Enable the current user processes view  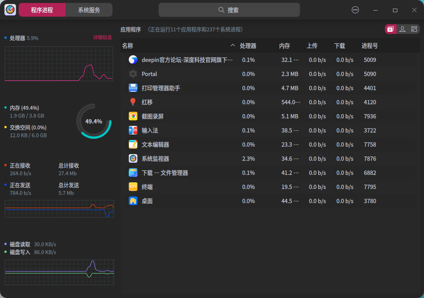tap(402, 29)
